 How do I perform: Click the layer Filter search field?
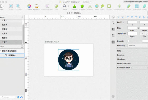[8, 97]
